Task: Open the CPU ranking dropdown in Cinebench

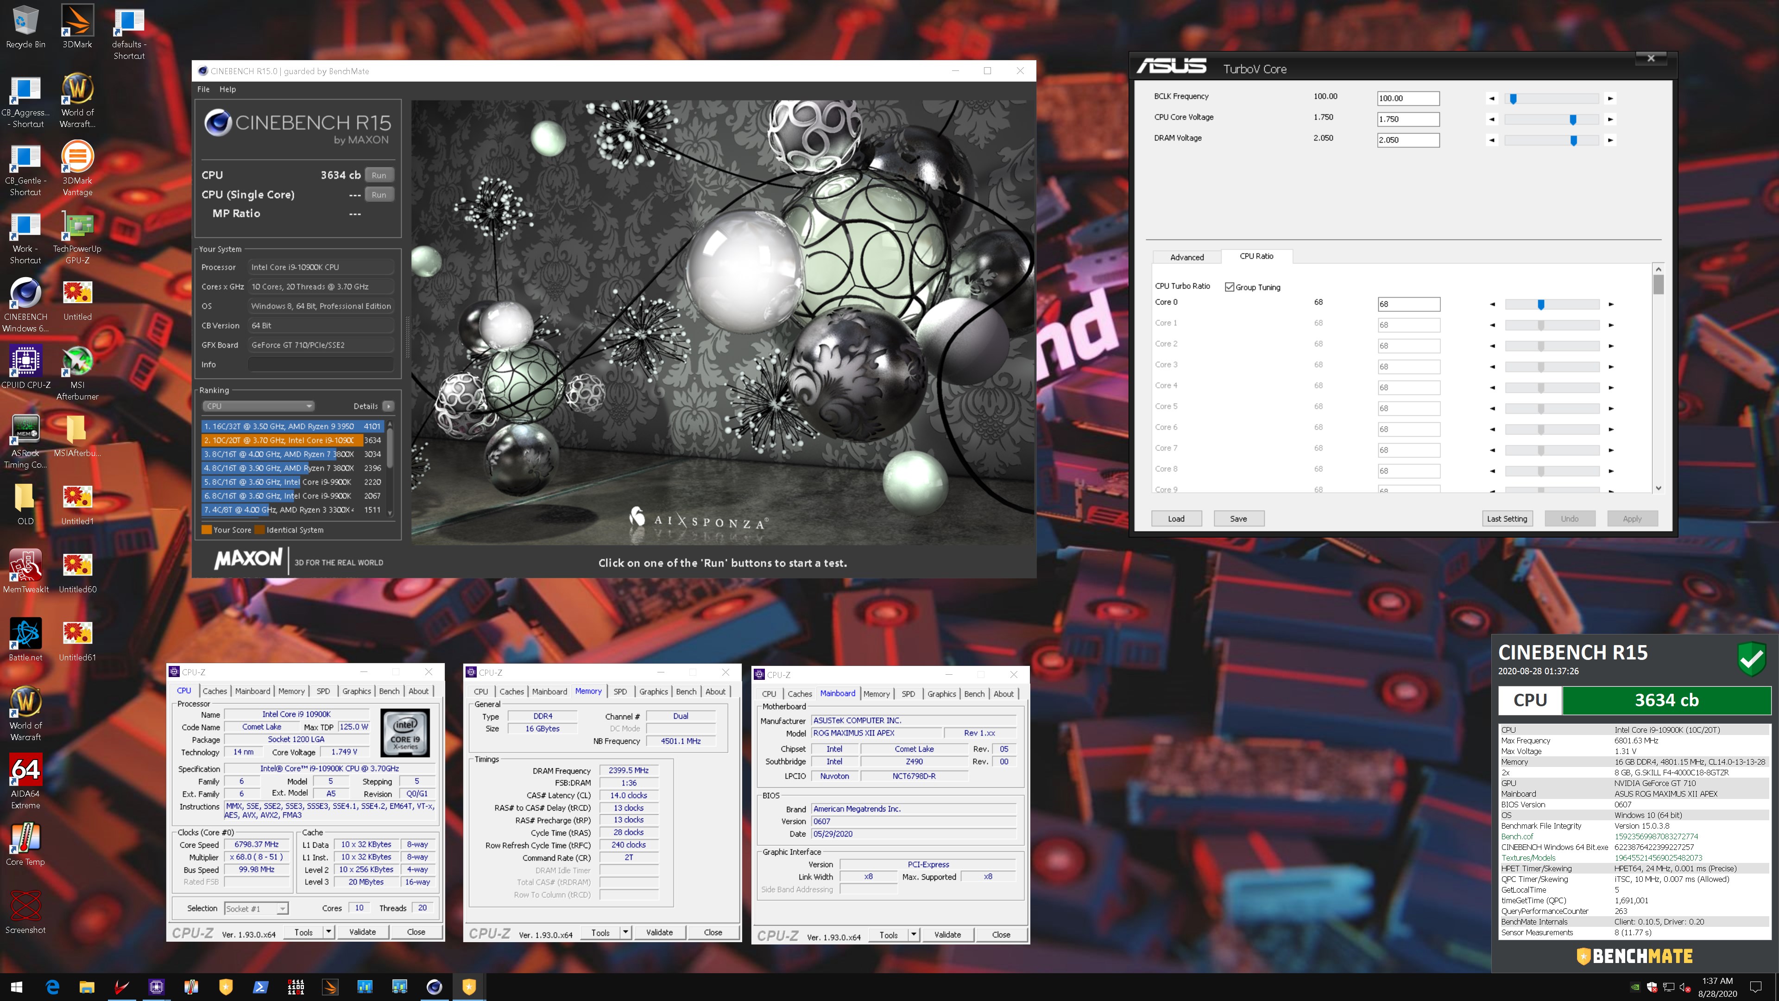Action: coord(259,406)
